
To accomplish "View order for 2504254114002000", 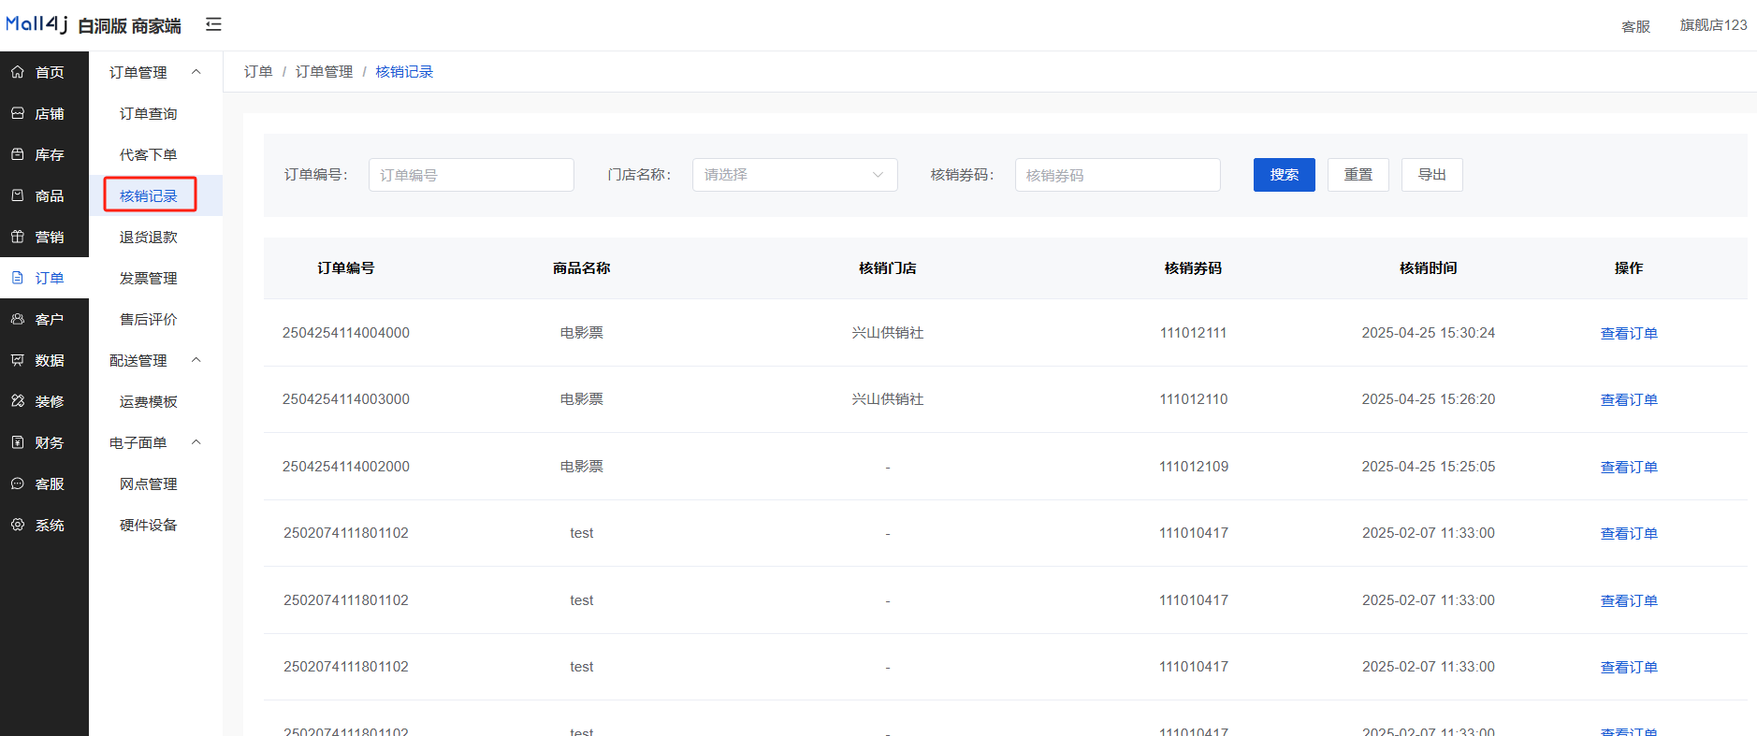I will pos(1629,467).
